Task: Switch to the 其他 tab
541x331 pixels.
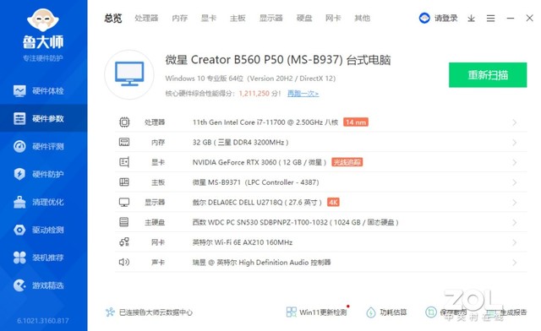Action: pos(363,19)
